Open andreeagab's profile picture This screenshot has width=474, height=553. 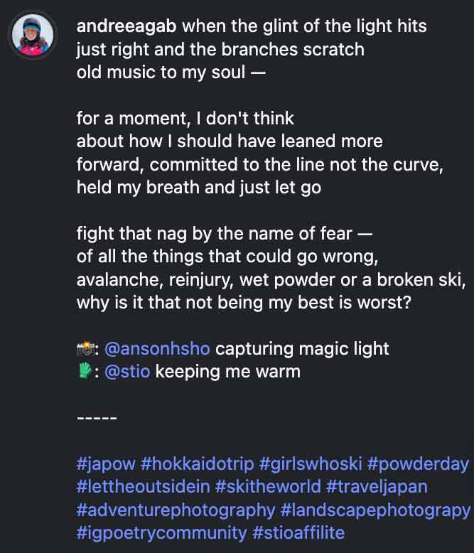[x=33, y=35]
